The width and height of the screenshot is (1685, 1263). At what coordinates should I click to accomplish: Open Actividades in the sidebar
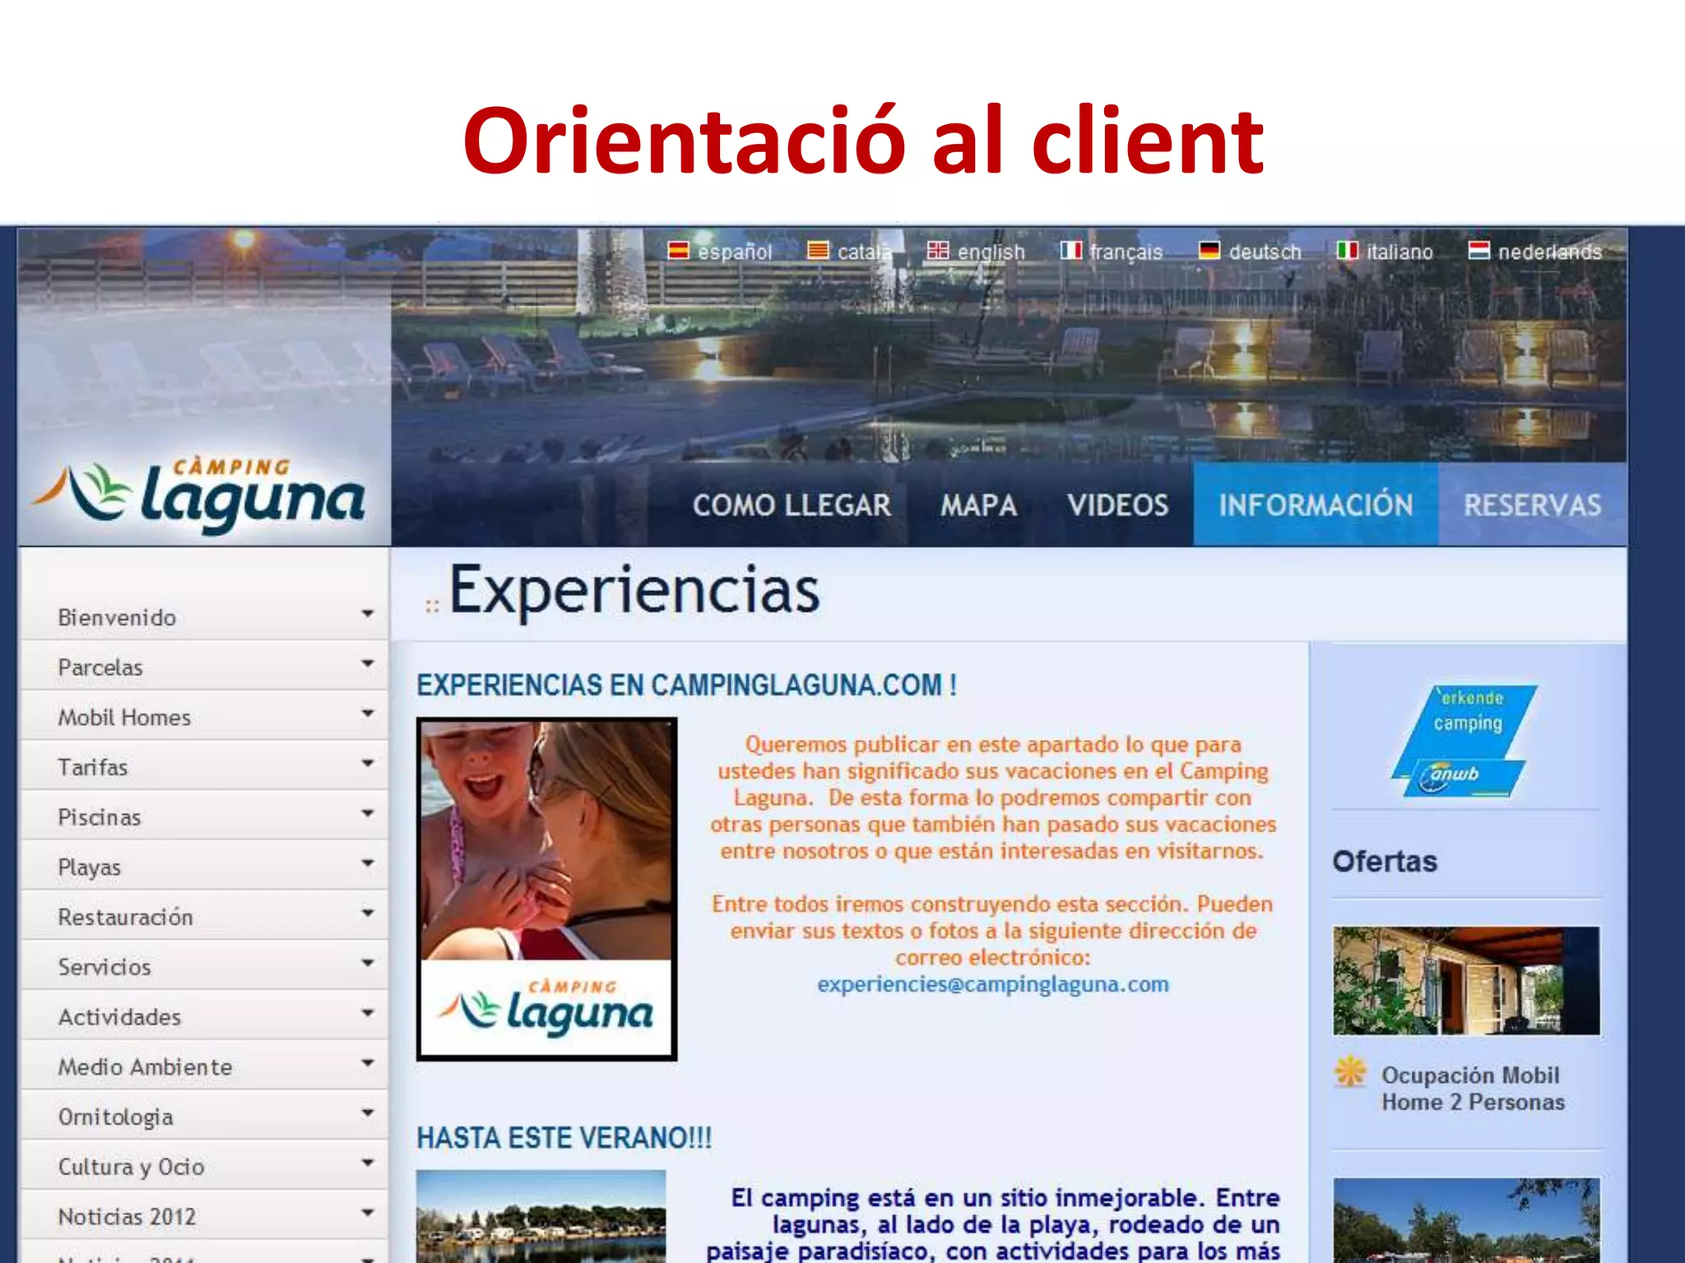click(119, 1017)
